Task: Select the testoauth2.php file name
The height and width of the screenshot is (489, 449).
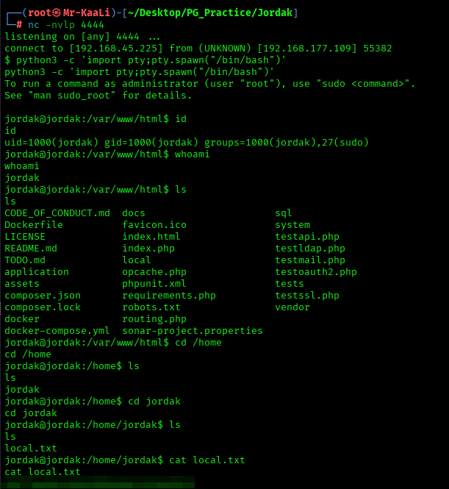Action: click(x=316, y=272)
